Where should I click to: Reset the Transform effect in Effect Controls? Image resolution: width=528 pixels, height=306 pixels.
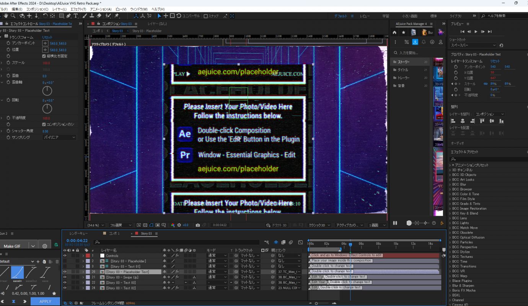pyautogui.click(x=47, y=37)
